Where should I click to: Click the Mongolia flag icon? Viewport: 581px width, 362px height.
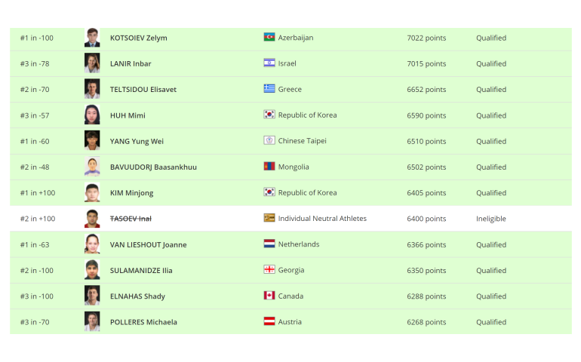269,167
